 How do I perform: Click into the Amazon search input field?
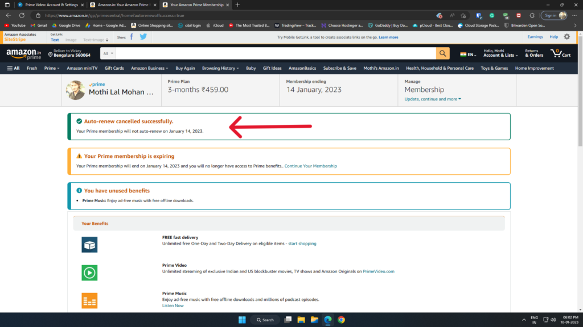pyautogui.click(x=276, y=53)
